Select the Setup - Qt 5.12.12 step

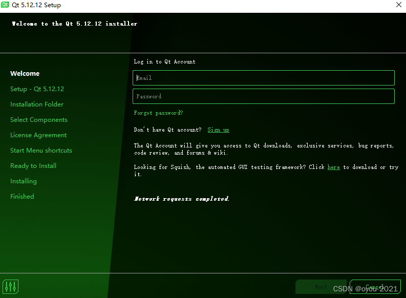[x=37, y=89]
